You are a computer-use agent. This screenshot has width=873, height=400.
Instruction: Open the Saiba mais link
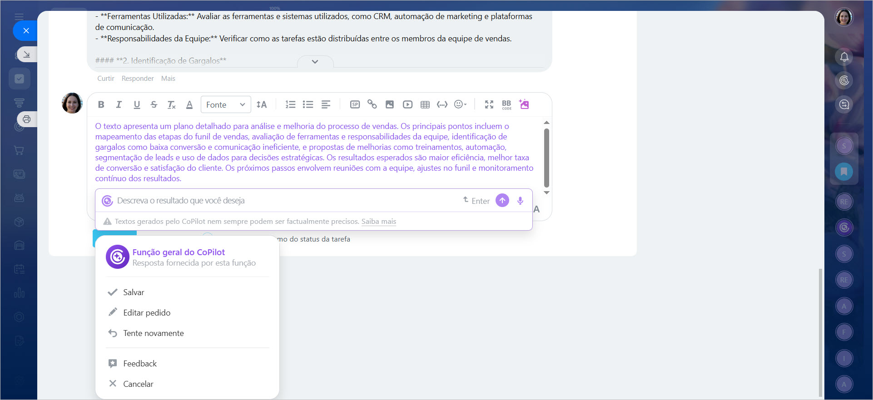(x=379, y=222)
